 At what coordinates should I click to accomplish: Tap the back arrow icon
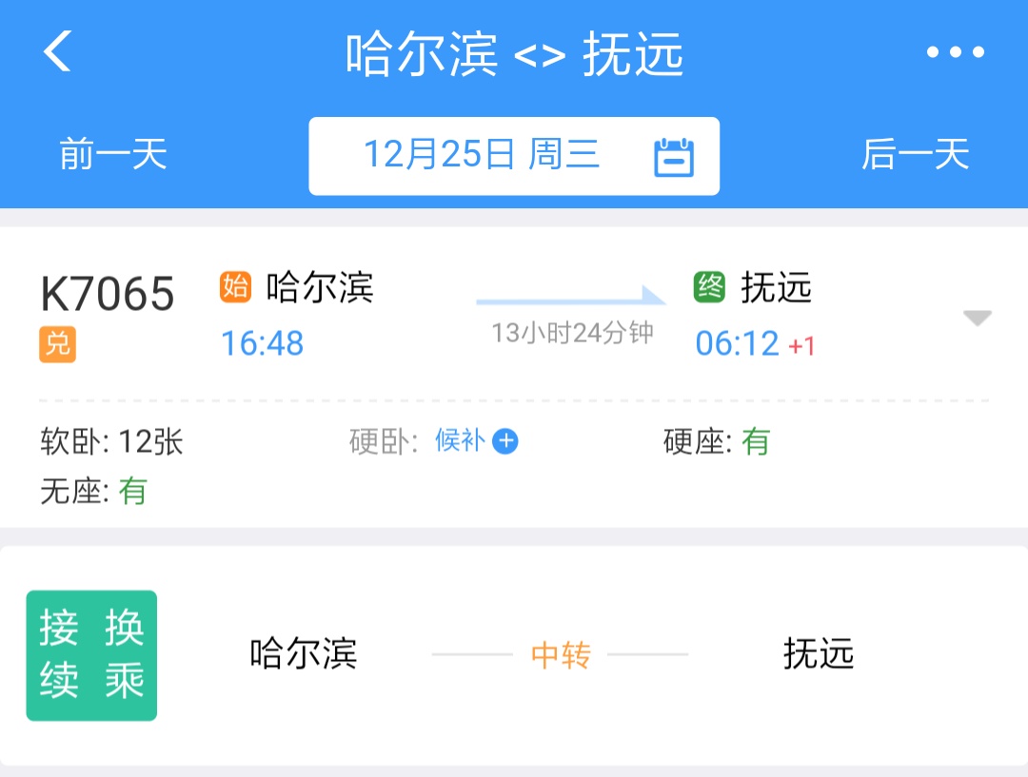tap(57, 51)
